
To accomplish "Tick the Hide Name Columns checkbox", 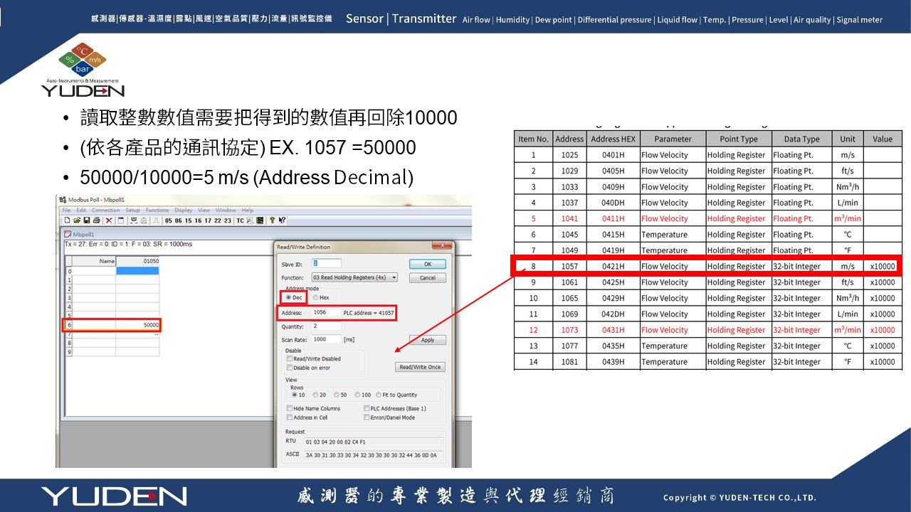I will coord(290,409).
